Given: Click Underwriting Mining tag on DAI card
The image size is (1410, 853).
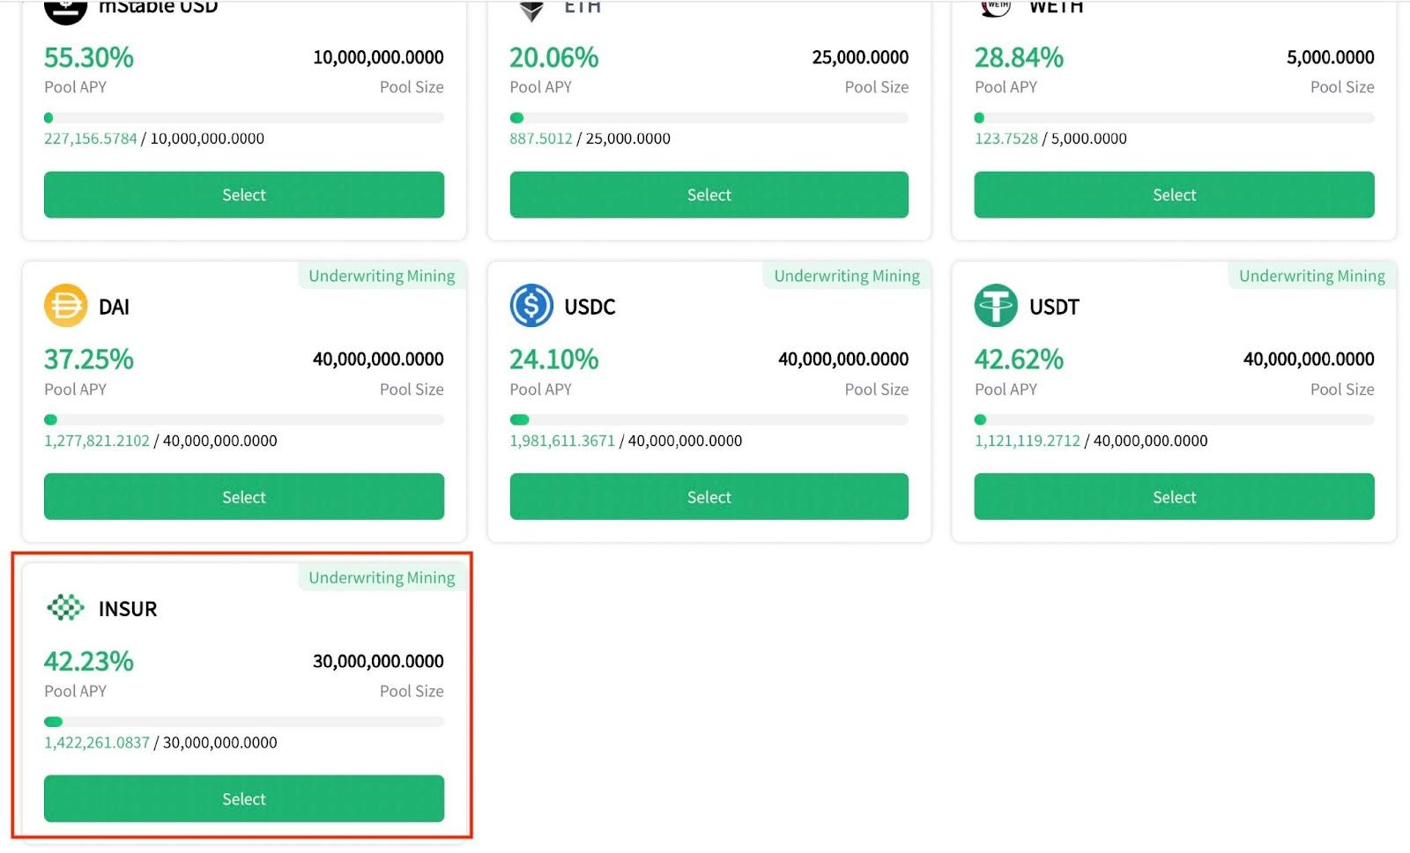Looking at the screenshot, I should pyautogui.click(x=382, y=276).
